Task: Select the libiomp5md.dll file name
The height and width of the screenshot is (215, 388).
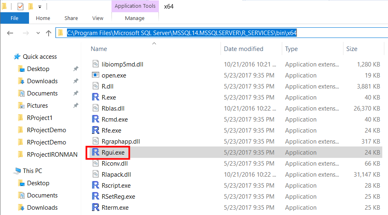Action: 123,64
